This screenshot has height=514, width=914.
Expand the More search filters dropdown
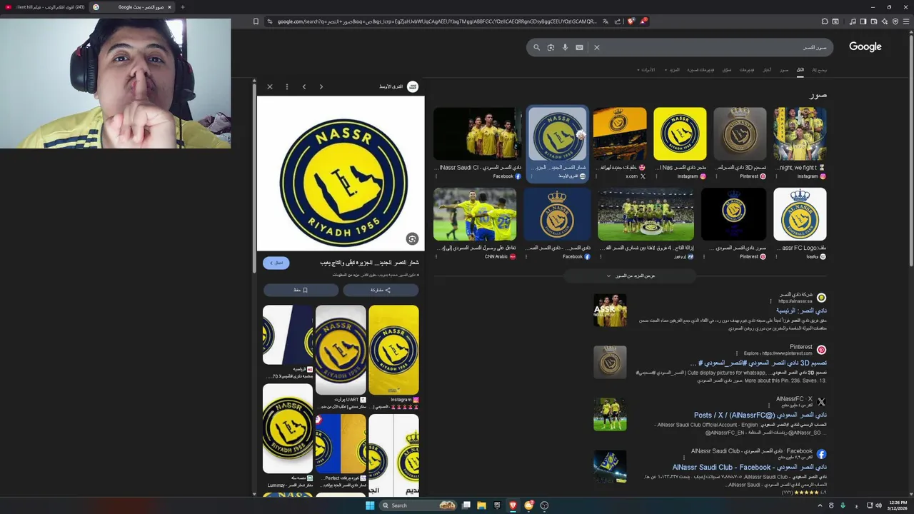tap(673, 70)
